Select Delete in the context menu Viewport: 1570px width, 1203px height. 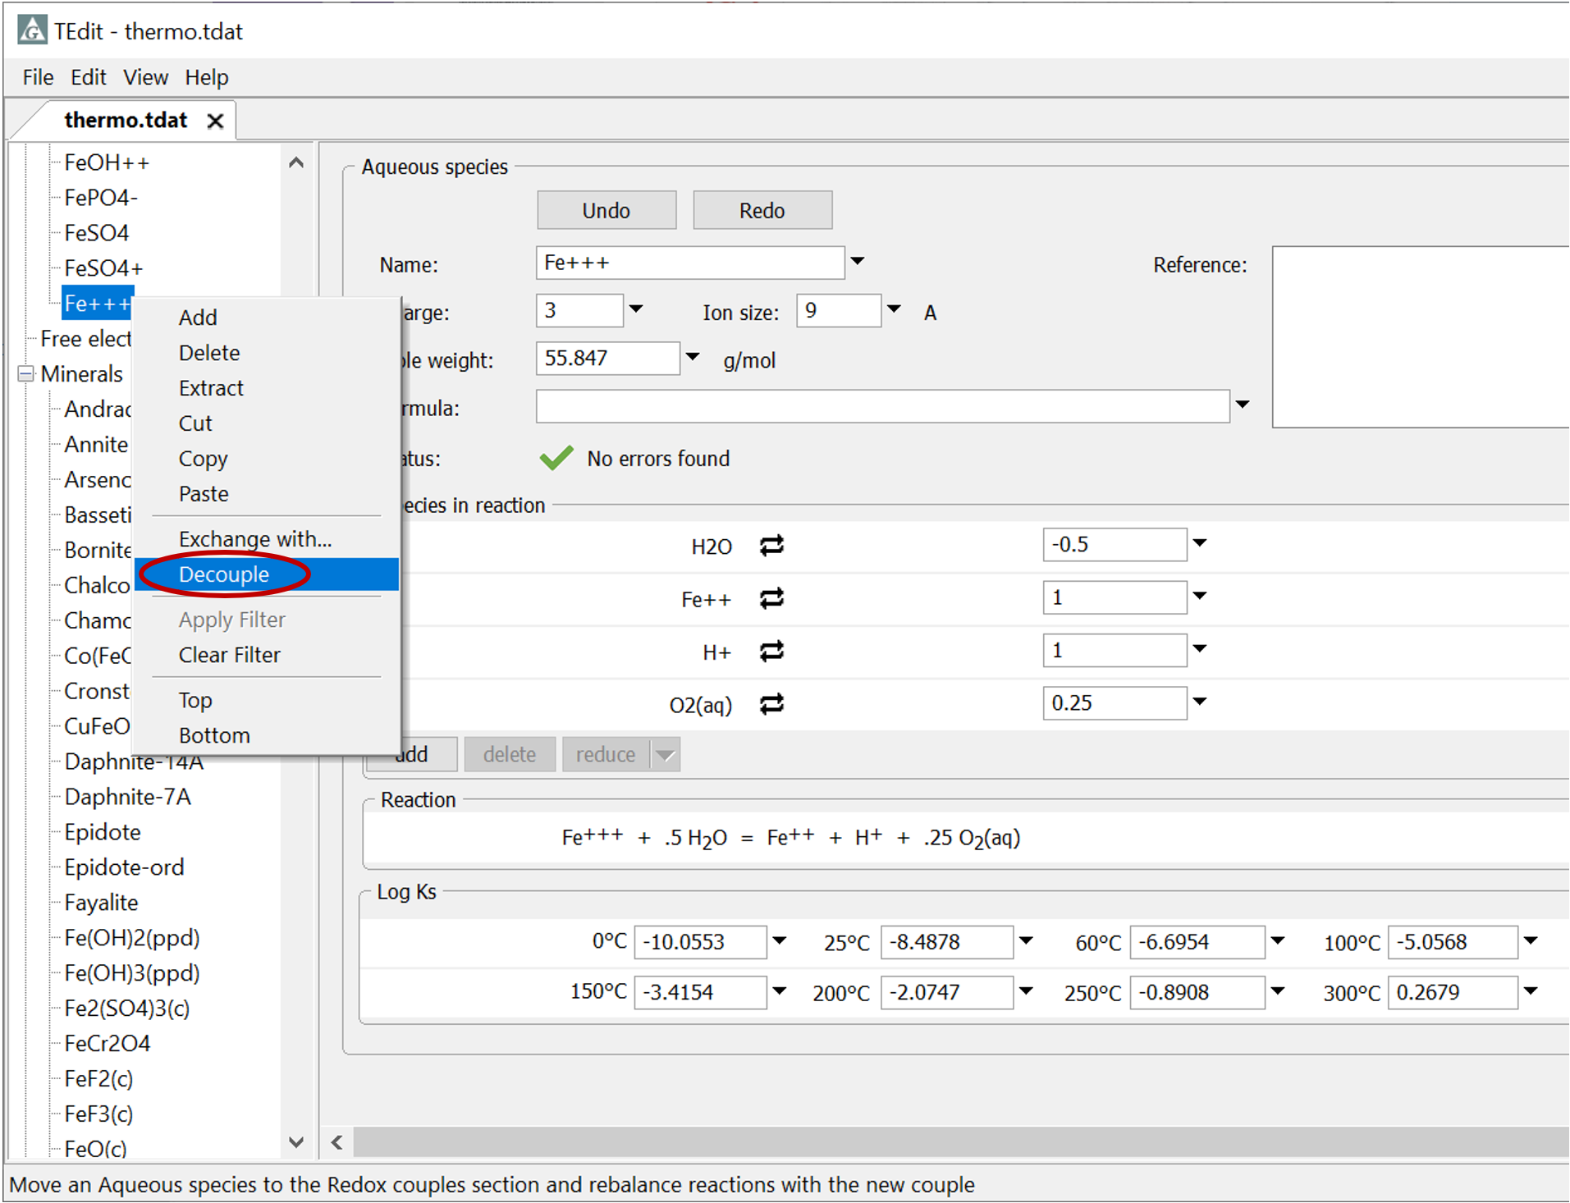pos(268,353)
